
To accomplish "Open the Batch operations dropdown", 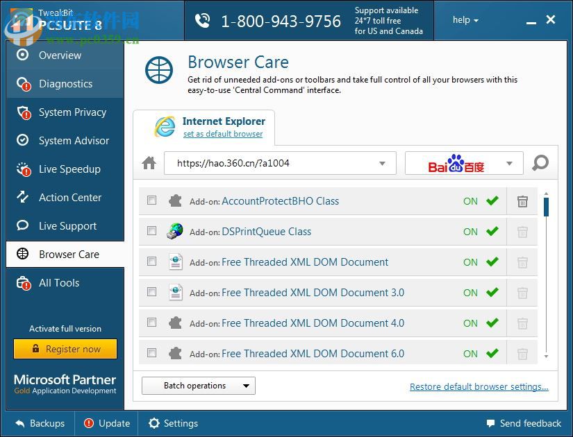I will (x=199, y=386).
